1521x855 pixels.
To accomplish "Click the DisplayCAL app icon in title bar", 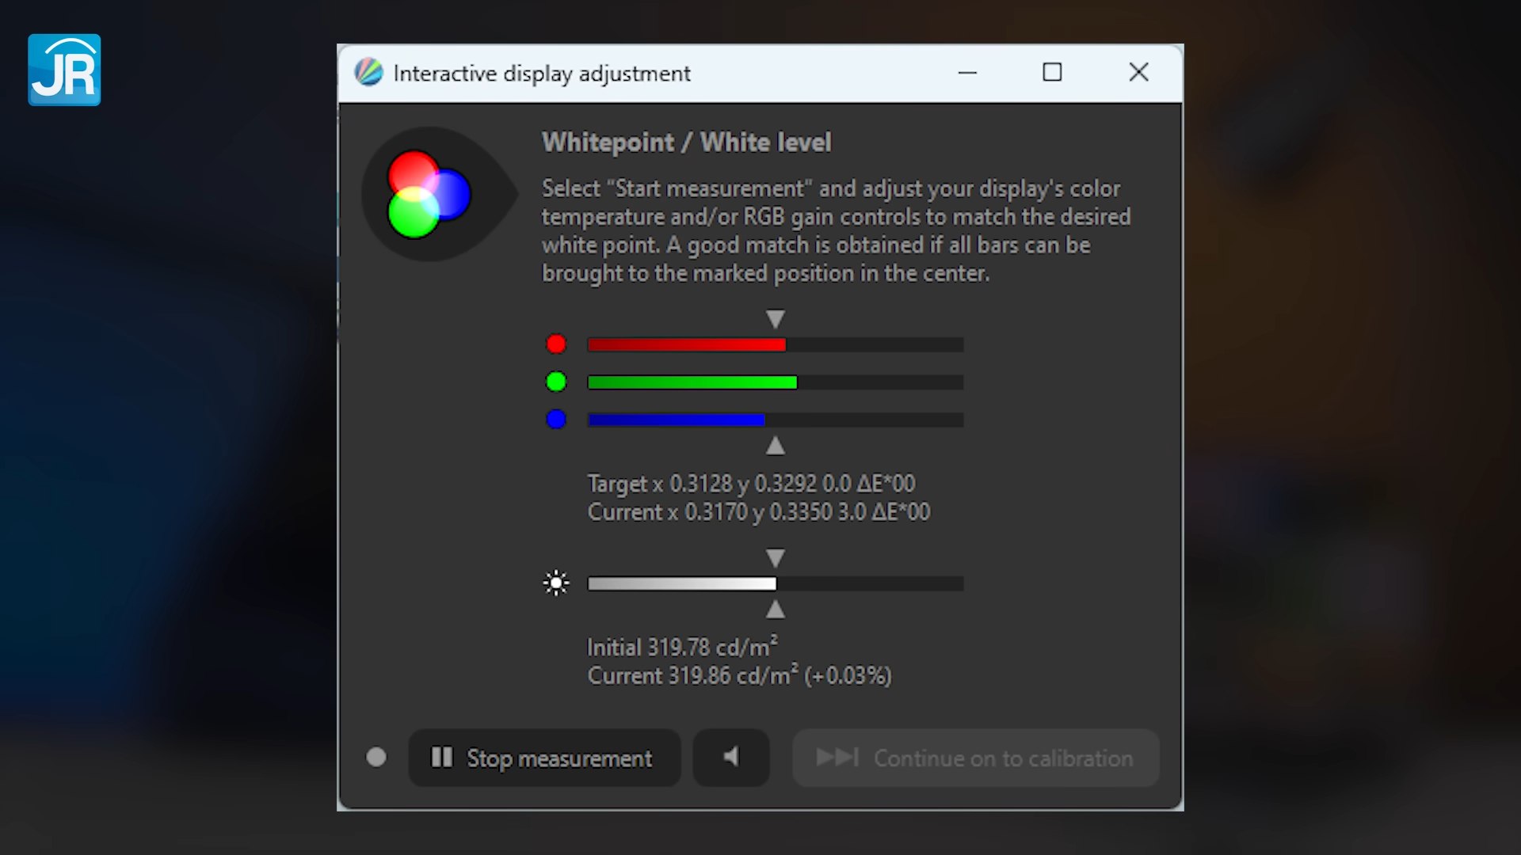I will (368, 73).
